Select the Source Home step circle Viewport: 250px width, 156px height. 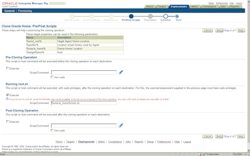point(72,16)
